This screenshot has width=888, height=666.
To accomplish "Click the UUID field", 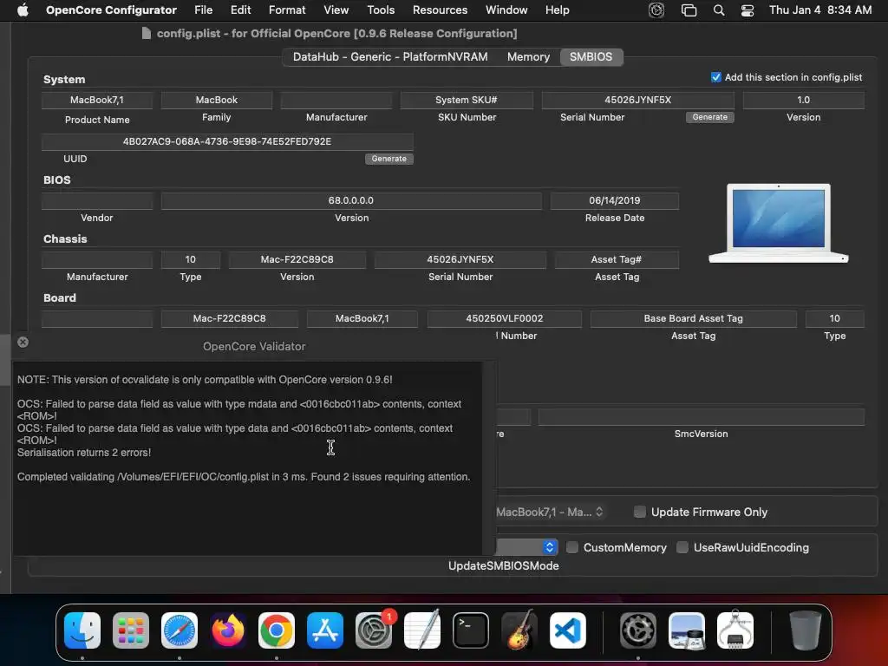I will 227,141.
